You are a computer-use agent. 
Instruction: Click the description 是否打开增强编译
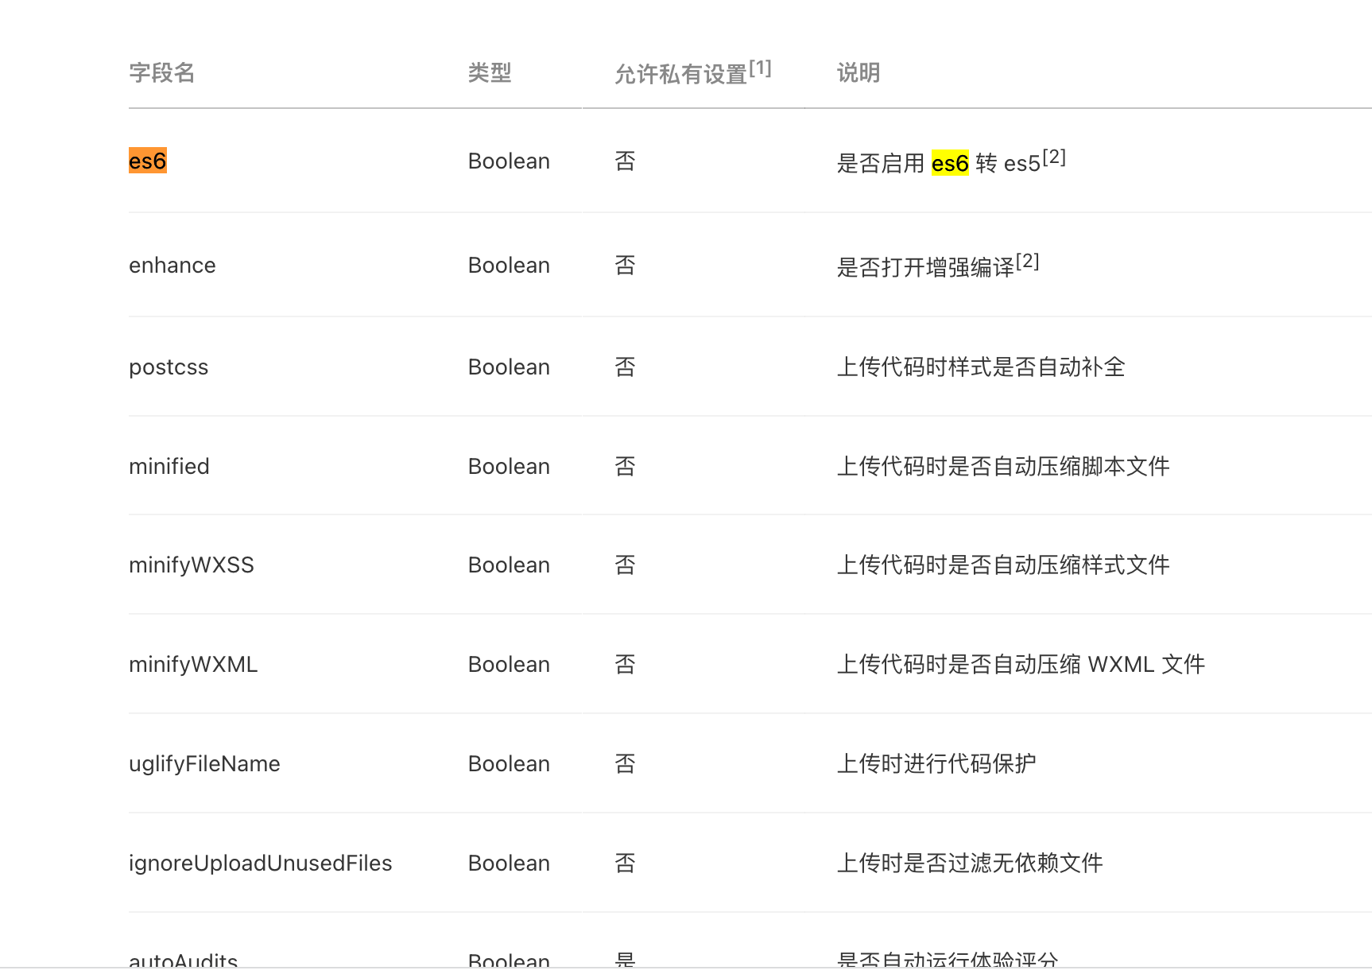[926, 268]
